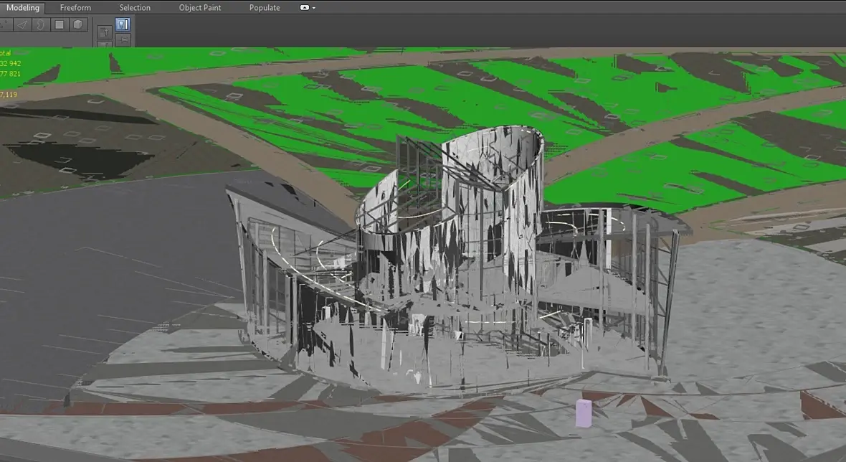Select the purple cylinder object in viewport

pos(584,413)
